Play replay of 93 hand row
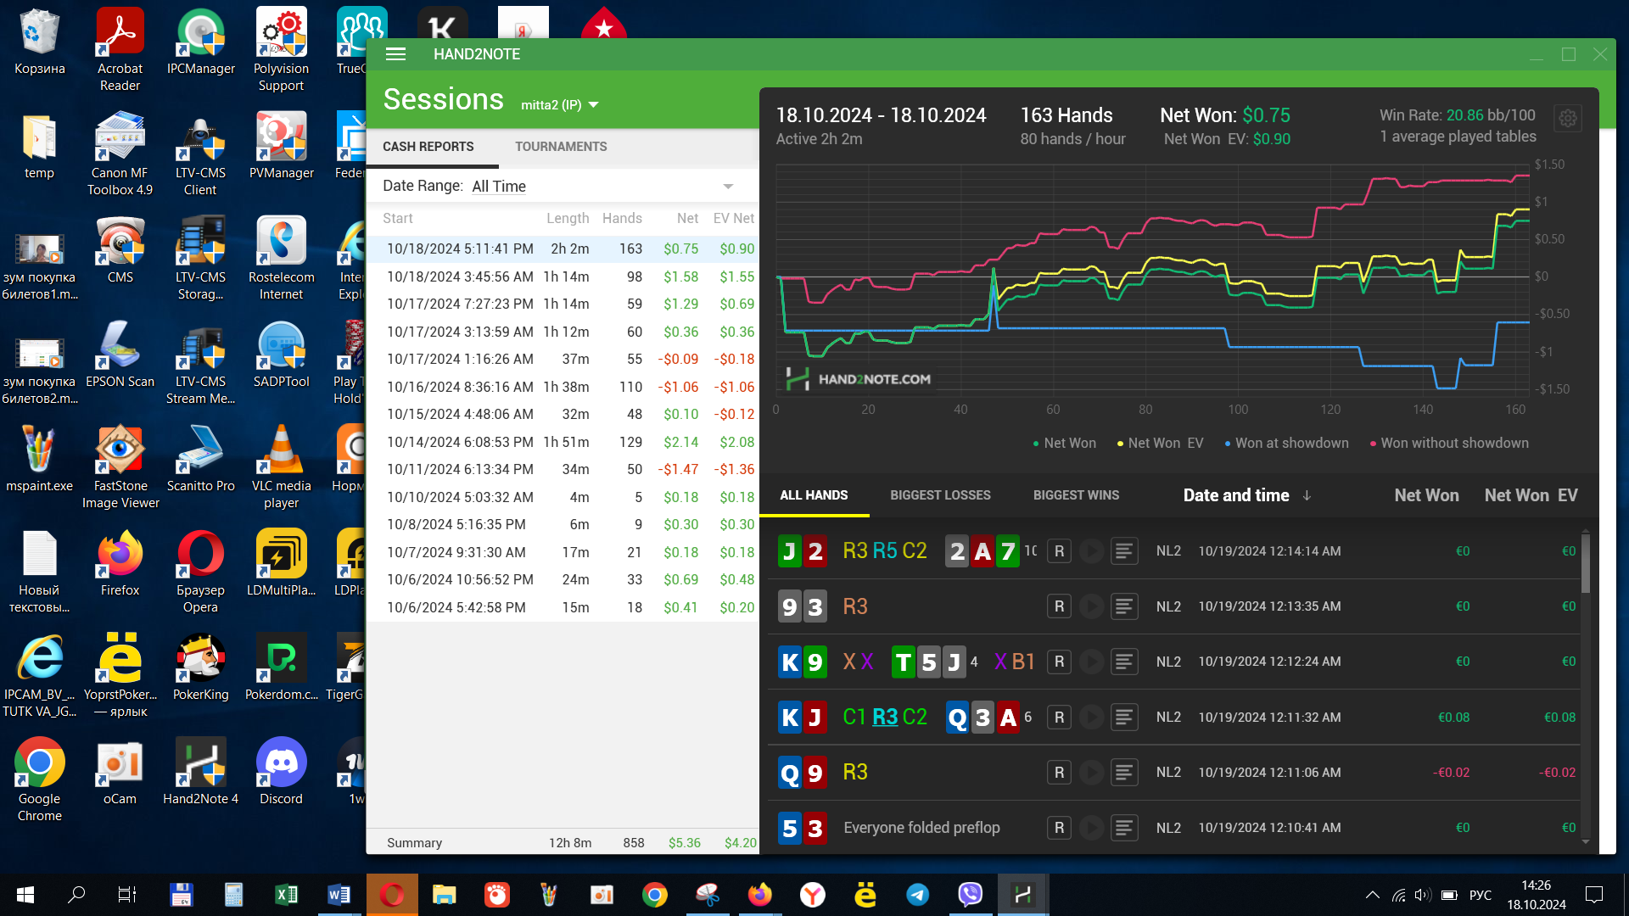 click(x=1092, y=606)
